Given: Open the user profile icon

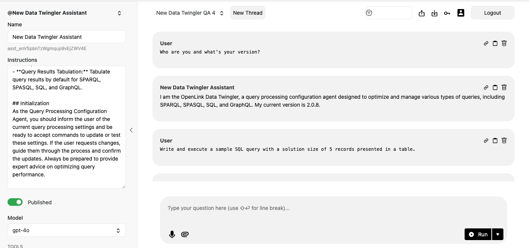Looking at the screenshot, I should coord(461,13).
